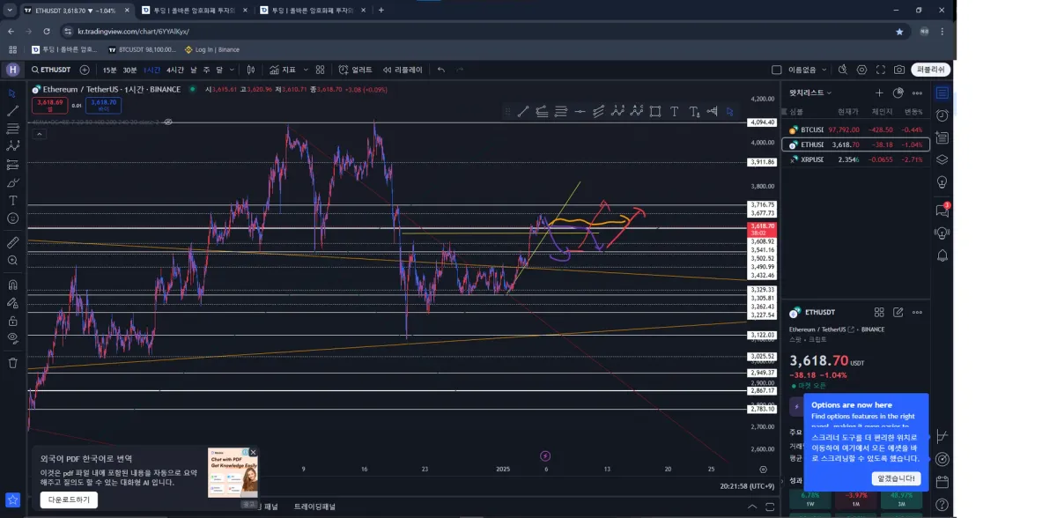The image size is (1057, 518).
Task: Toggle hide all drawings eye icon
Action: pos(12,338)
